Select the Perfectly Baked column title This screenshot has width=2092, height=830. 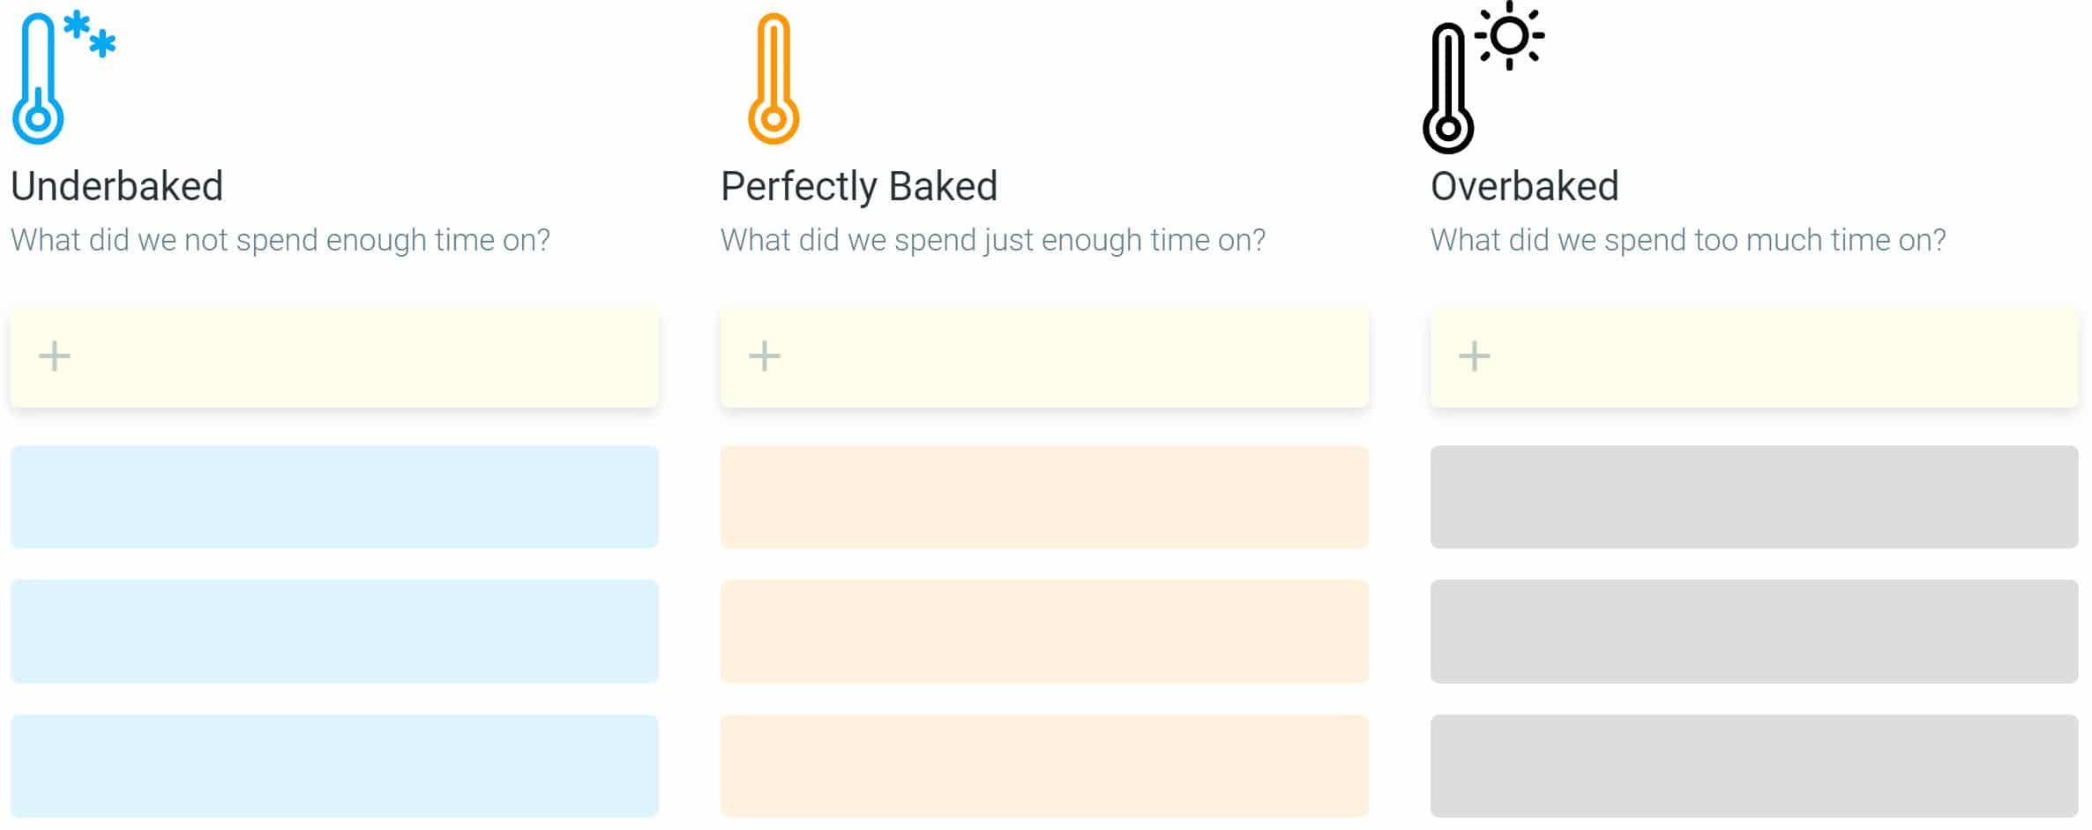click(859, 186)
